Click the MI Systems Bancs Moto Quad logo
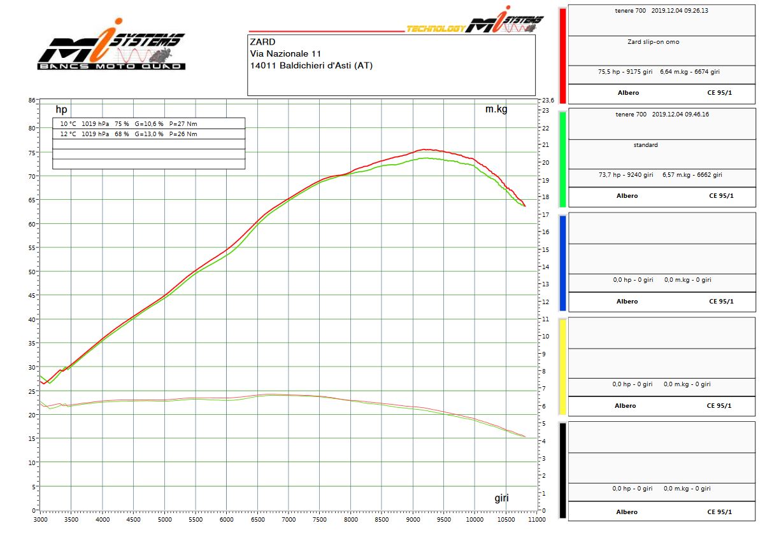The image size is (765, 537). click(109, 51)
